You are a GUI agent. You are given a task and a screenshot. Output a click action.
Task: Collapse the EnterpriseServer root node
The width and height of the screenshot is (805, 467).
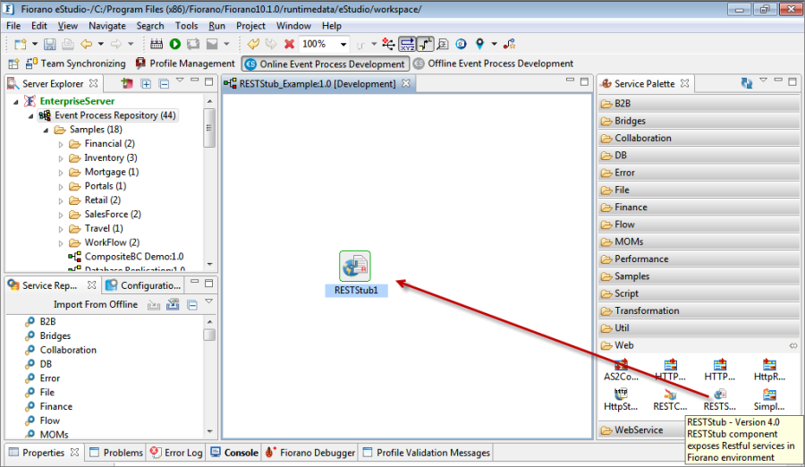pyautogui.click(x=16, y=102)
